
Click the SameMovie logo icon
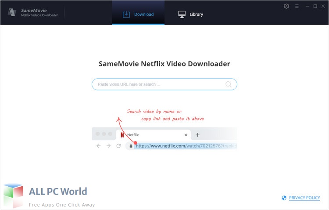(12, 12)
